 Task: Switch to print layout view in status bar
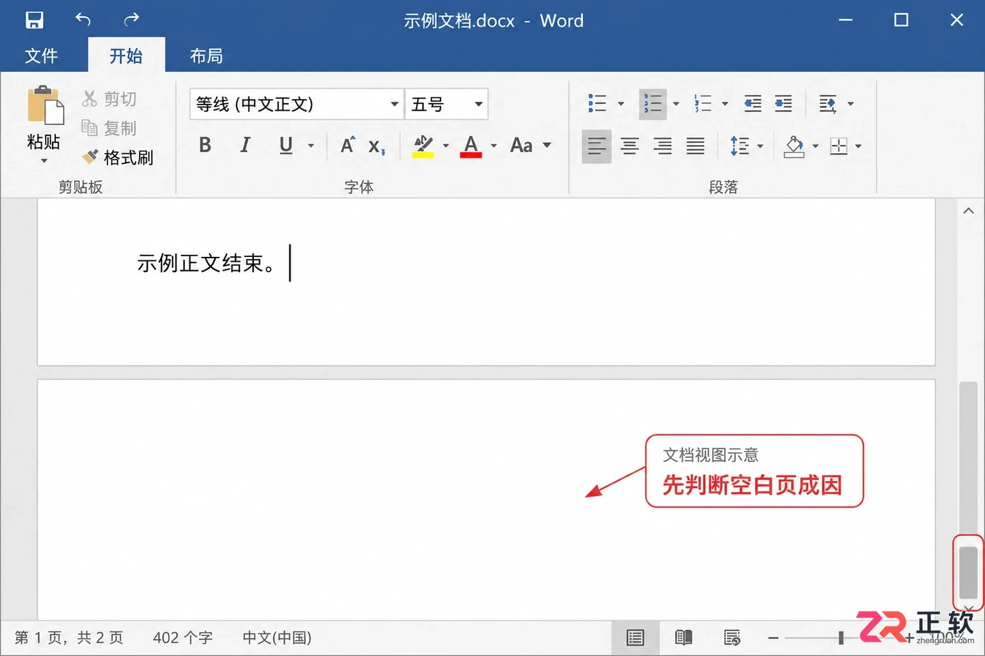[635, 638]
